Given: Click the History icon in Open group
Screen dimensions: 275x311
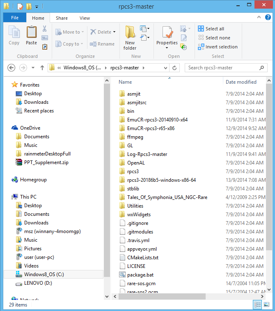Looking at the screenshot, I should (183, 47).
